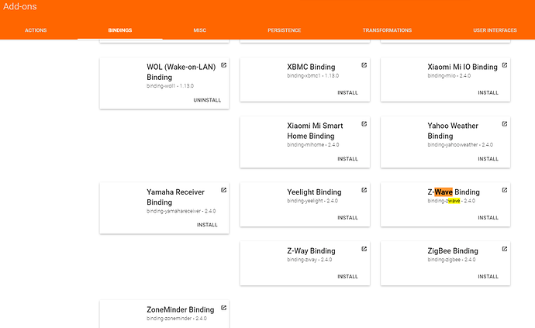Install the Xiaomi Mi Smart Home Binding

[347, 159]
